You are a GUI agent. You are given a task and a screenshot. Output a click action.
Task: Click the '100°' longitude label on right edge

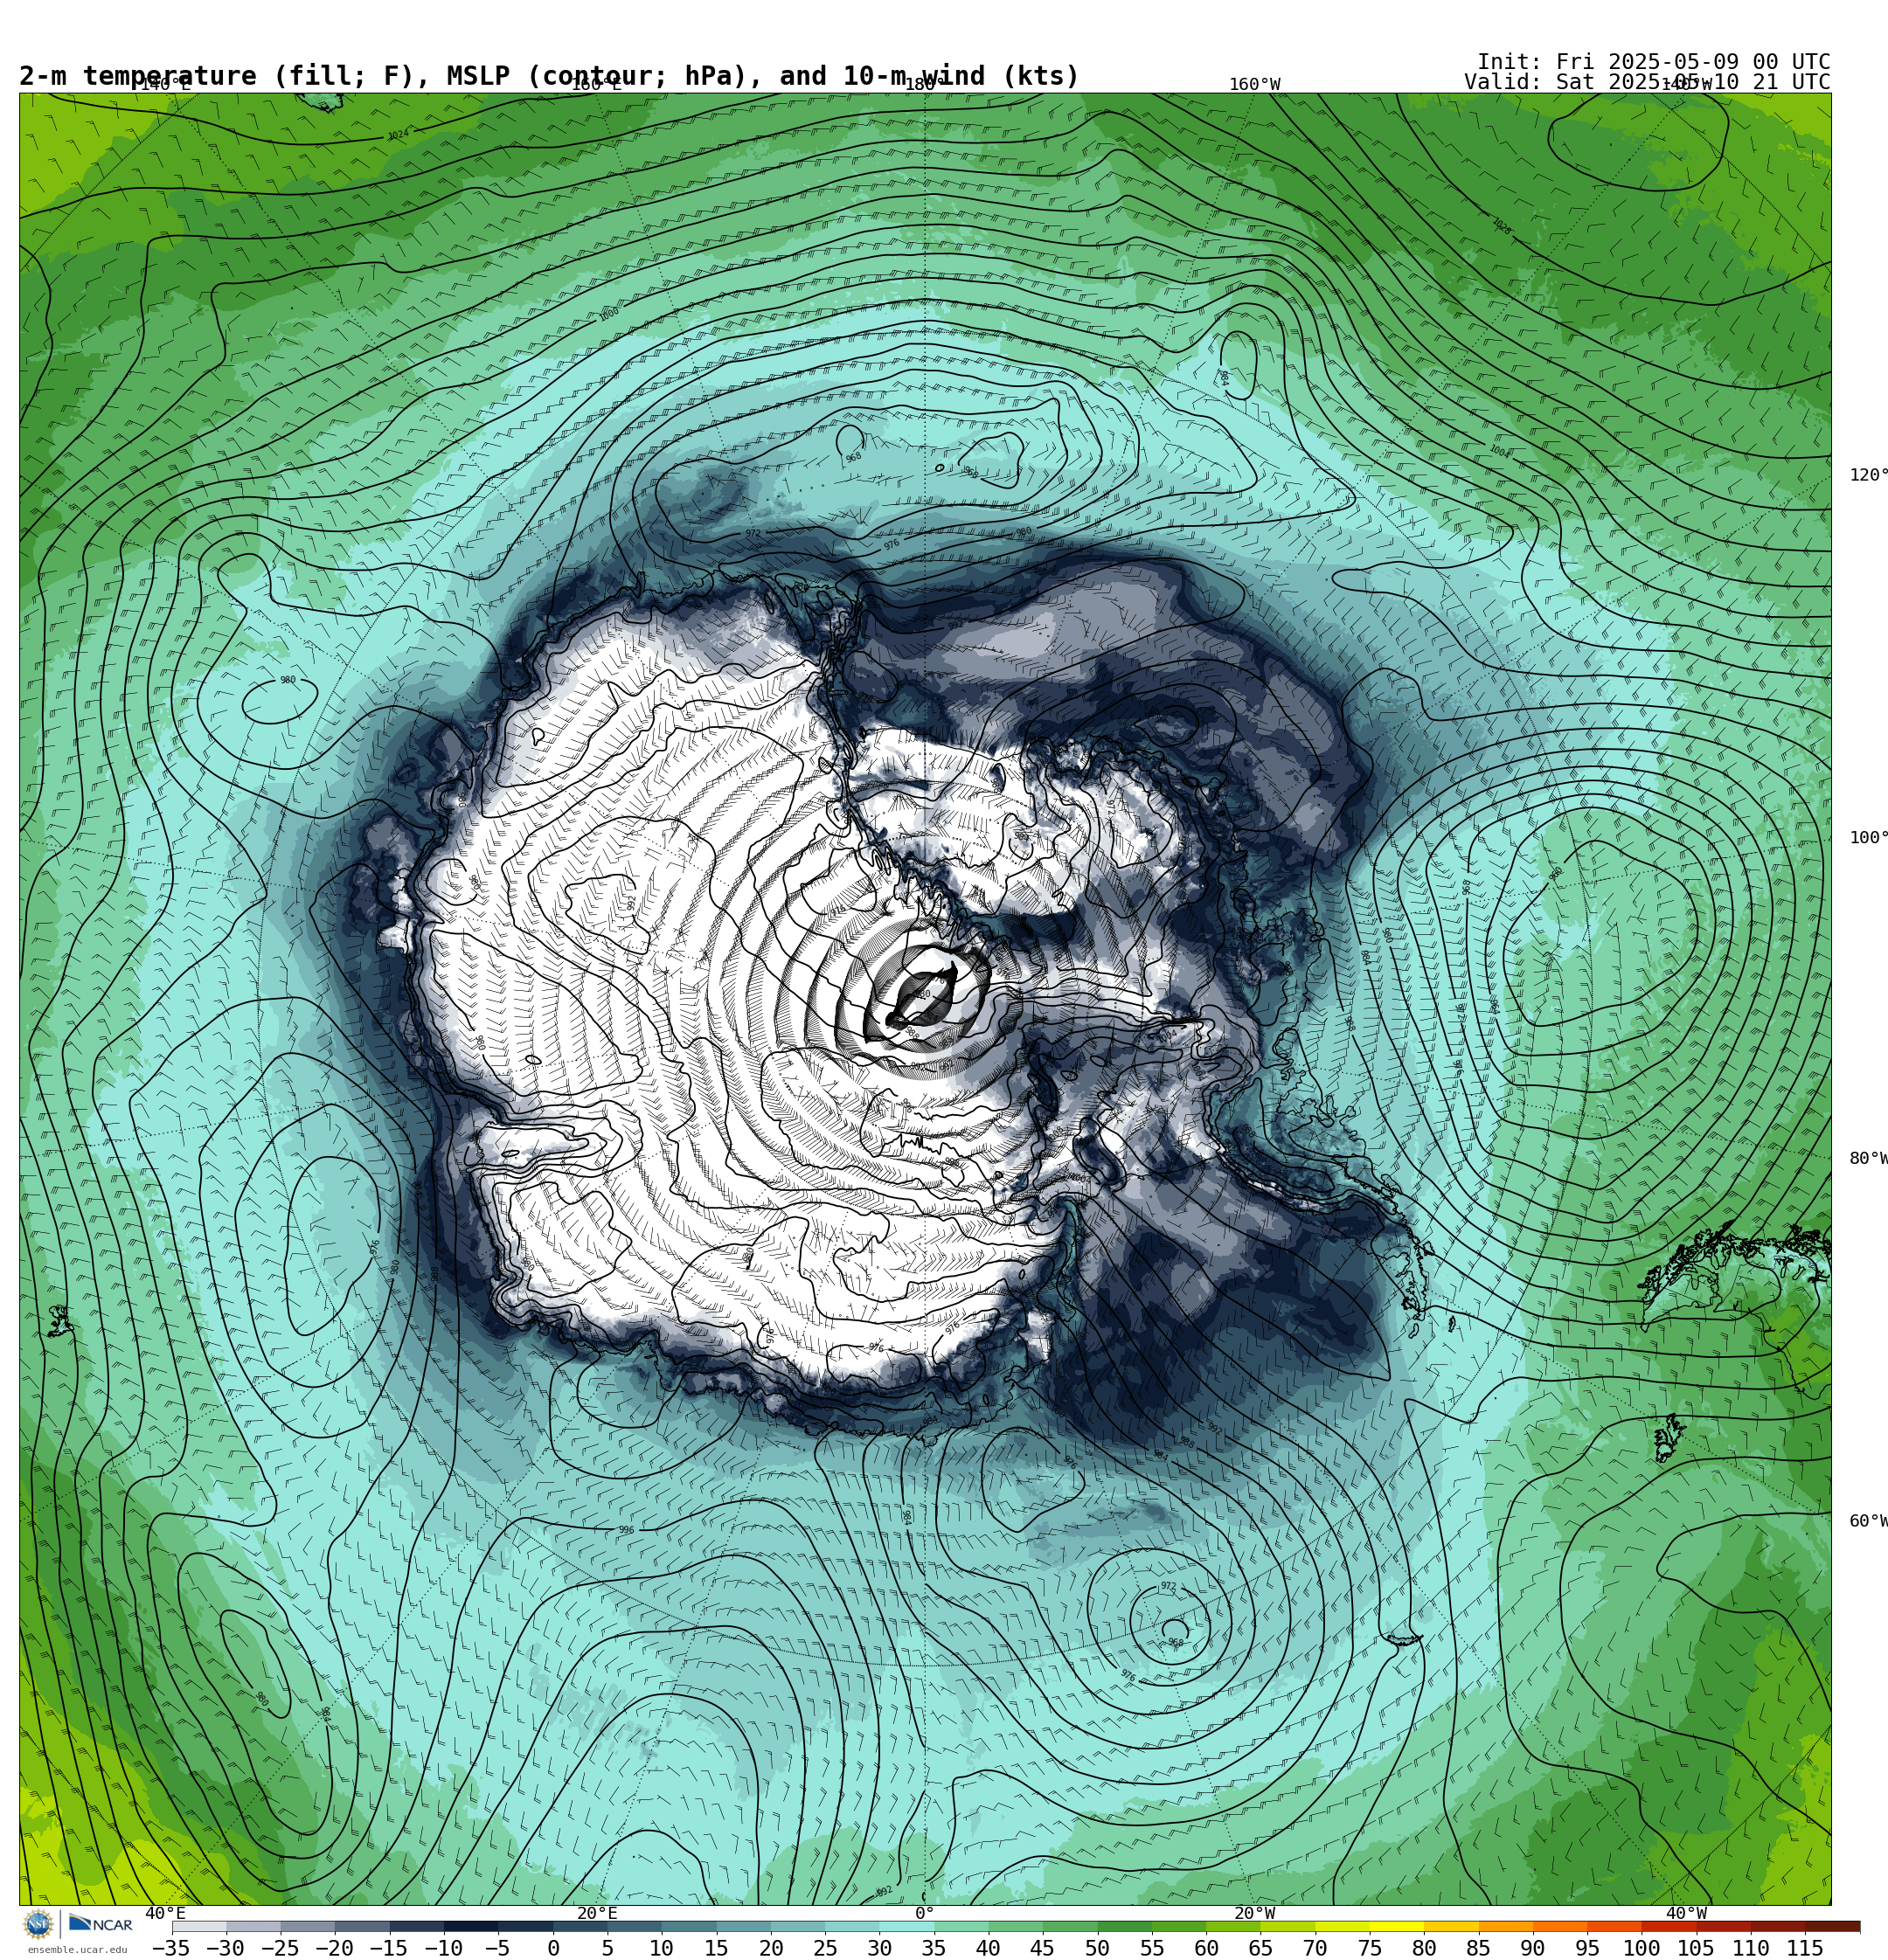click(x=1868, y=837)
